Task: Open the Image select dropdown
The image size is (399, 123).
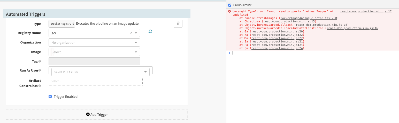Action: pos(94,52)
